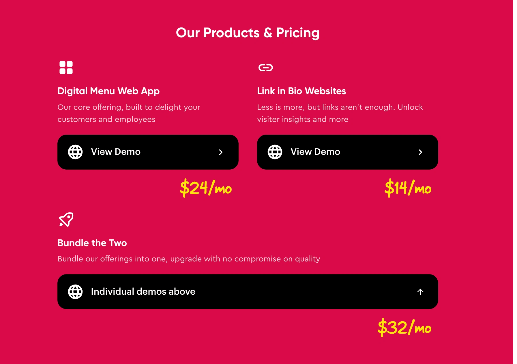The height and width of the screenshot is (364, 517).
Task: Click the right chevron in Digital Menu's View Demo button
Action: coord(221,152)
